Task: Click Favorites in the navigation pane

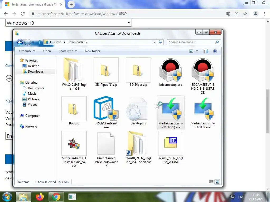Action: point(31,60)
